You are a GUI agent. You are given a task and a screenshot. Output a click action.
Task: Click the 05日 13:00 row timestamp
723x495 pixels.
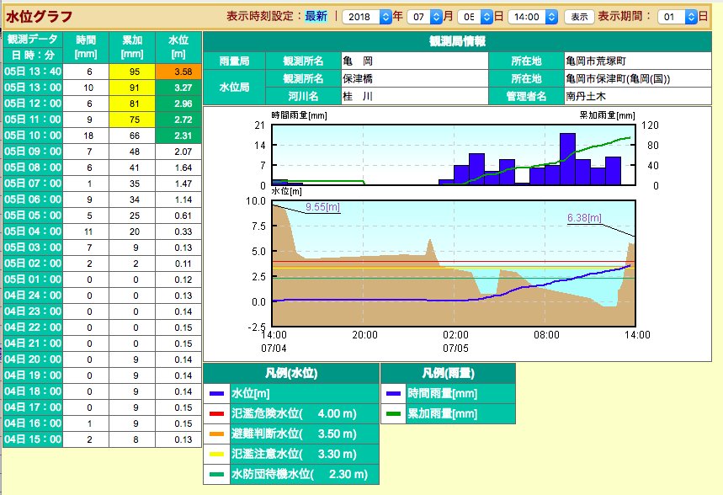33,88
